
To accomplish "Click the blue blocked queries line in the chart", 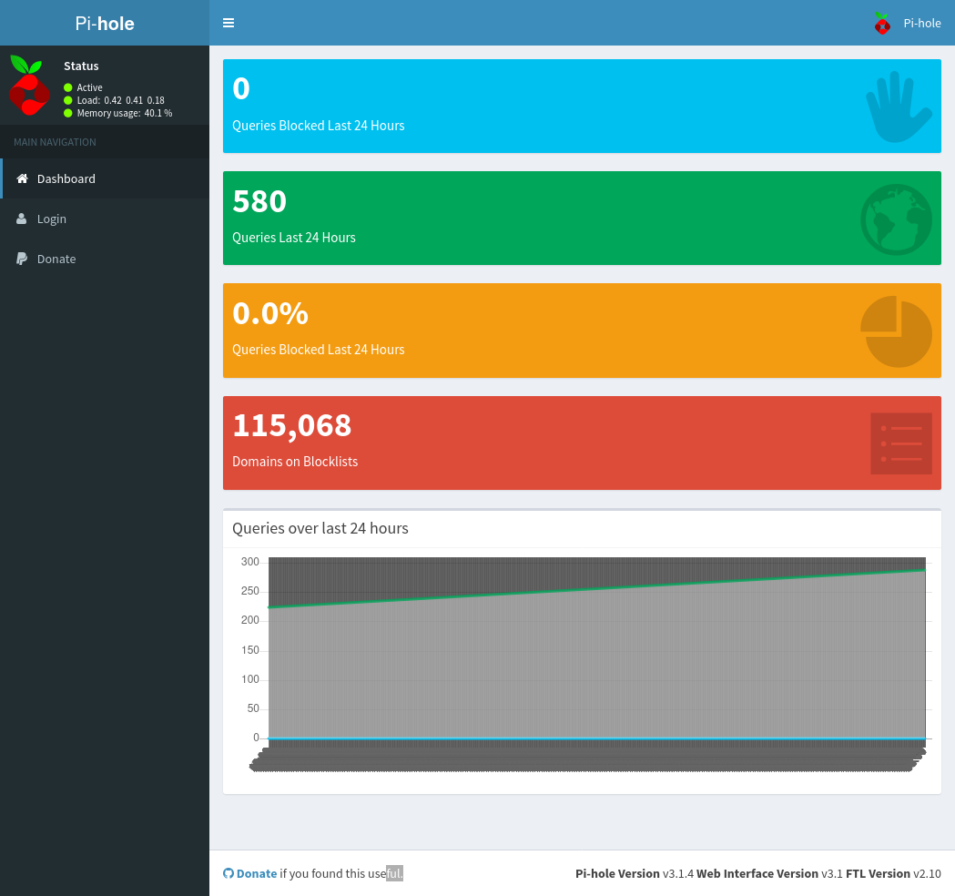I will coord(597,738).
